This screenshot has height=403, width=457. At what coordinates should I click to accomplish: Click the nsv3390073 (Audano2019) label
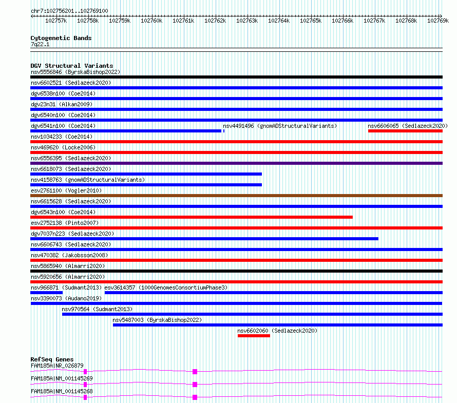pyautogui.click(x=66, y=298)
